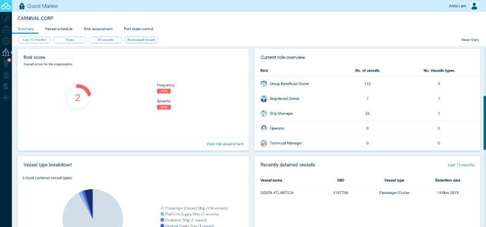Click Registered Owner role text
The height and width of the screenshot is (227, 486).
[285, 99]
